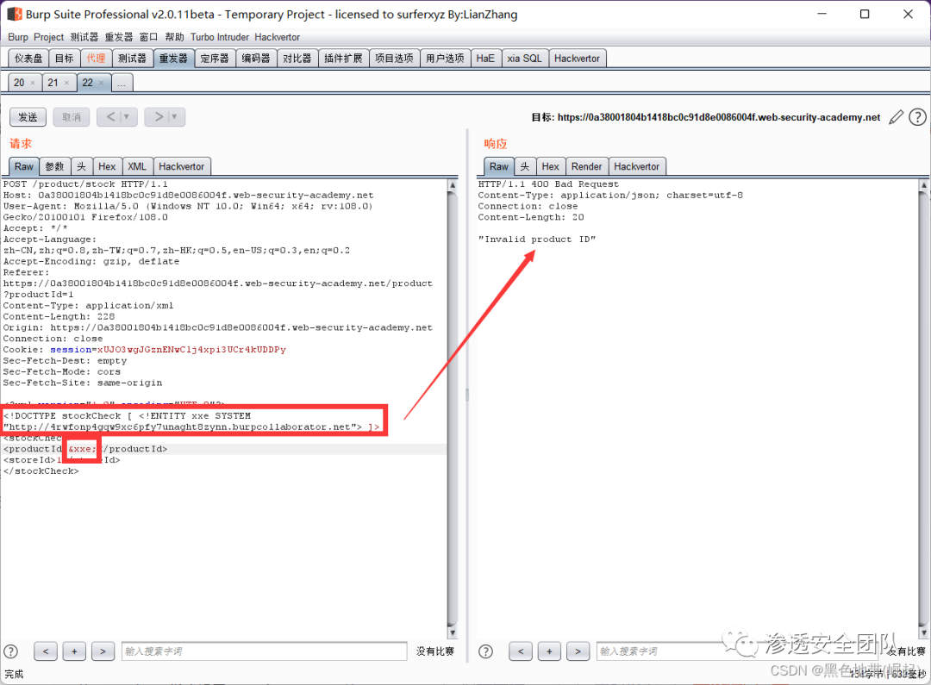931x685 pixels.
Task: Show response Hackvertor view
Action: click(x=636, y=166)
